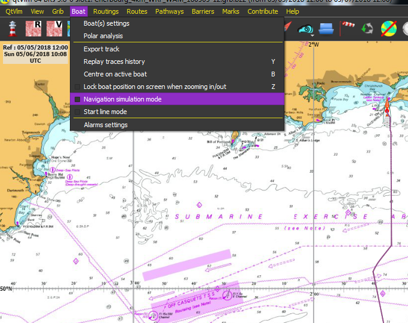The height and width of the screenshot is (323, 408).
Task: Choose Boat(s) settings from the Boat menu
Action: pyautogui.click(x=106, y=23)
